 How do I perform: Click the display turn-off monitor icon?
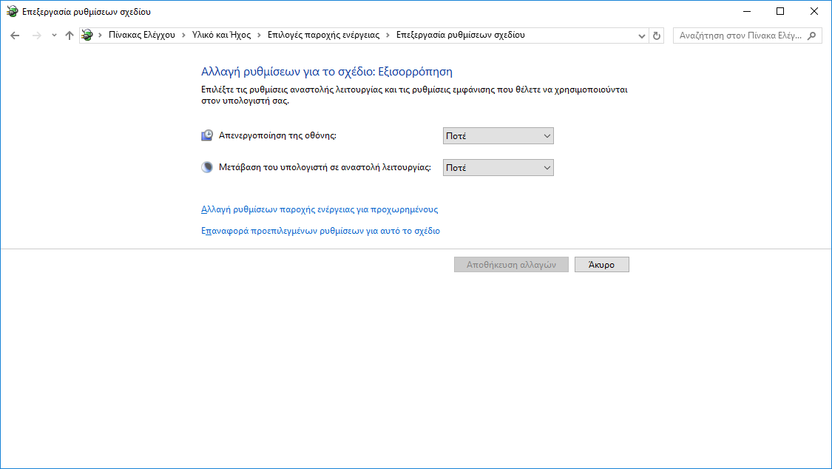pyautogui.click(x=207, y=135)
